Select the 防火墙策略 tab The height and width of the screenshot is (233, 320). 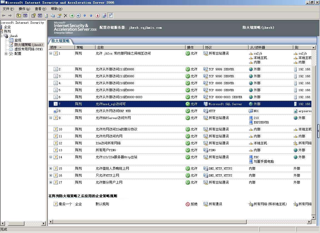pyautogui.click(x=60, y=41)
